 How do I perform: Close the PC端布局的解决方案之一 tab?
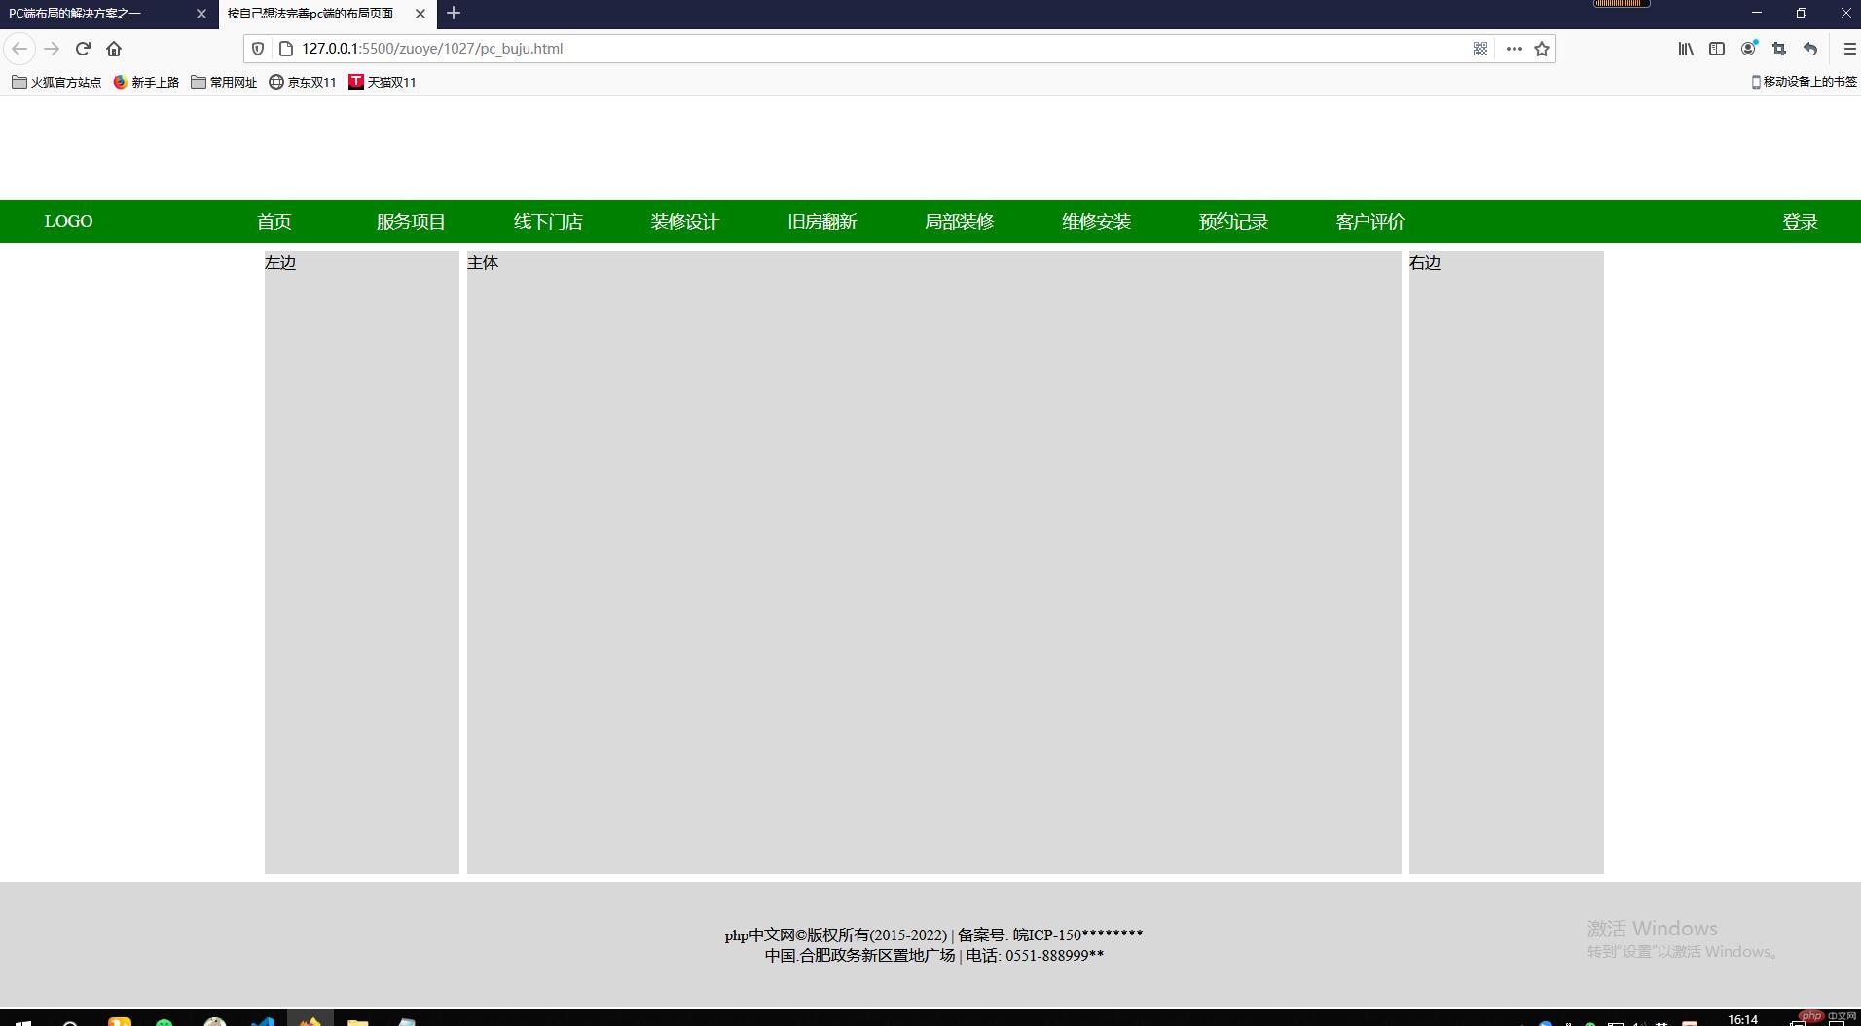pos(201,14)
